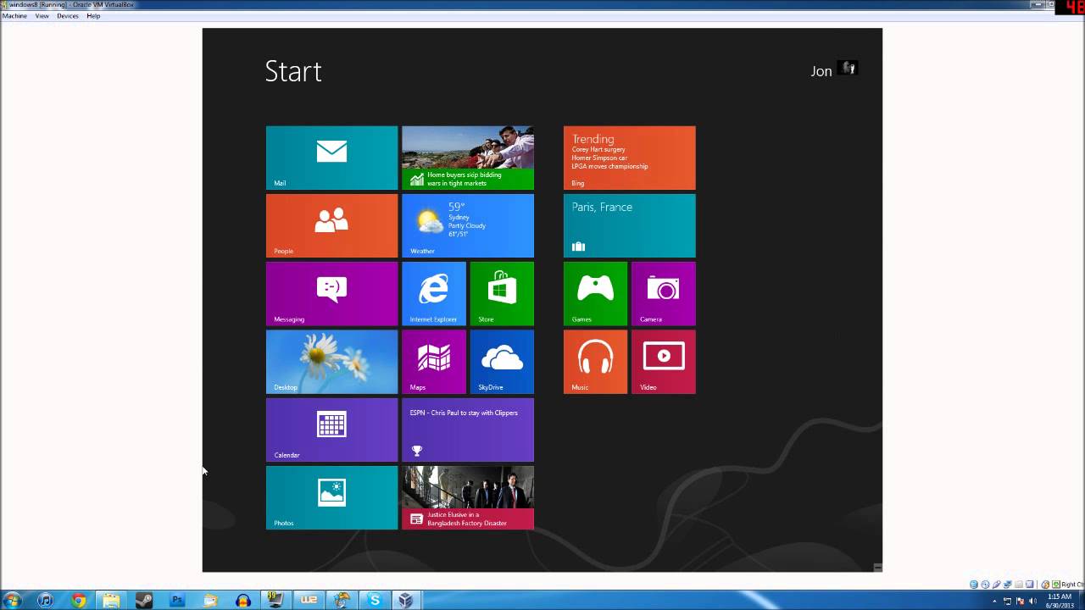
Task: Click the VirtualBox hard disk status icon
Action: (x=974, y=585)
